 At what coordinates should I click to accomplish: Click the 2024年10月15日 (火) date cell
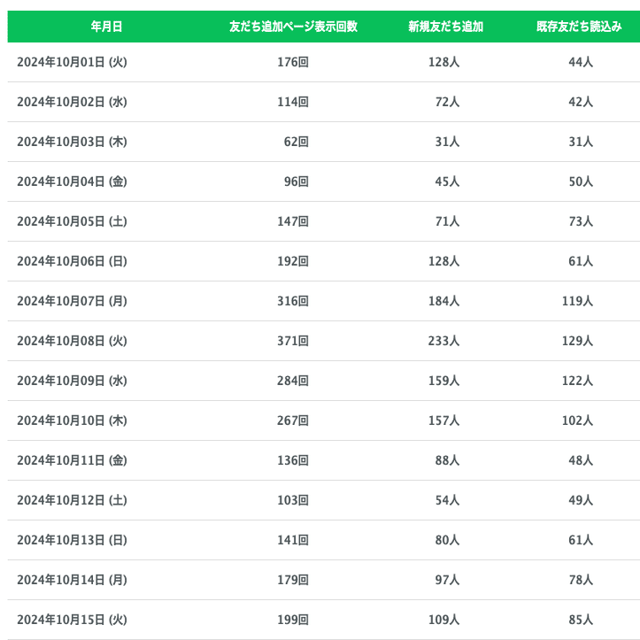tap(72, 620)
